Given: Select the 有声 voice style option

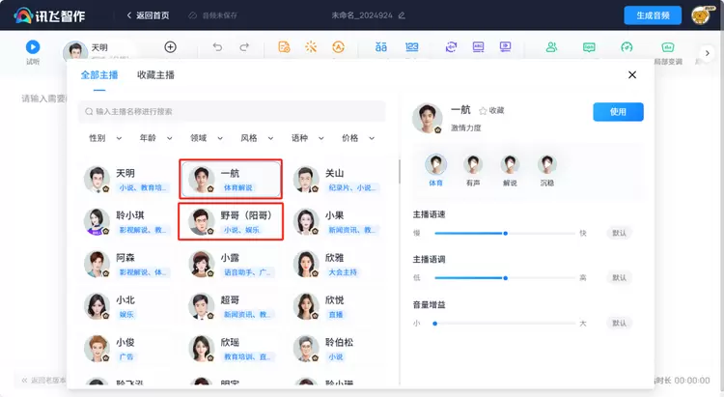Looking at the screenshot, I should tap(473, 166).
